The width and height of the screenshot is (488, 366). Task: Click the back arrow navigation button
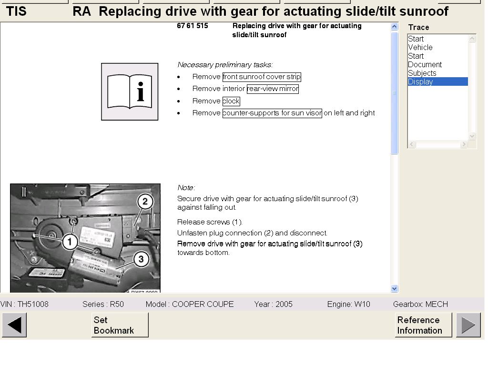[14, 325]
